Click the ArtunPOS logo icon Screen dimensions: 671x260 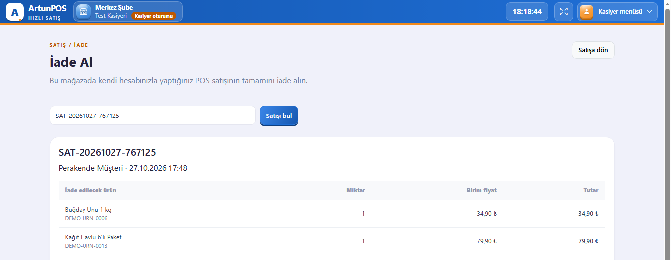coord(15,12)
